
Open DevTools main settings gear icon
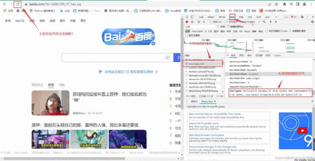(302, 17)
